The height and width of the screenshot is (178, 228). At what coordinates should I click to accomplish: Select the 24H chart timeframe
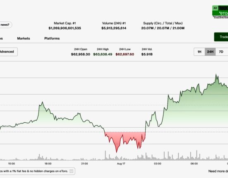point(210,52)
